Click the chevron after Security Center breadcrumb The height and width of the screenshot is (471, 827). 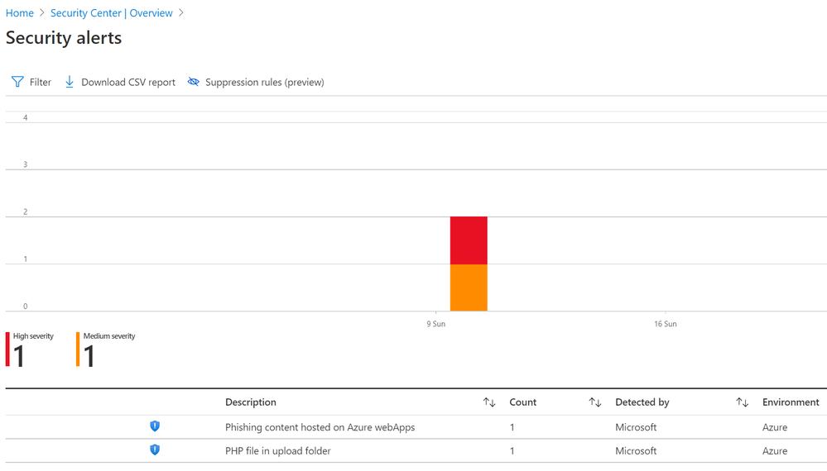coord(181,13)
